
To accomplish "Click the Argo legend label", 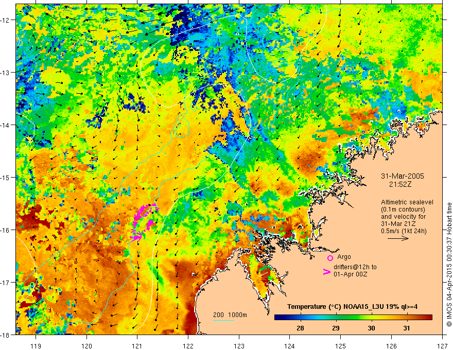I will click(344, 257).
